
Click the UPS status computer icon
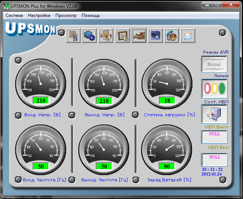[214, 114]
